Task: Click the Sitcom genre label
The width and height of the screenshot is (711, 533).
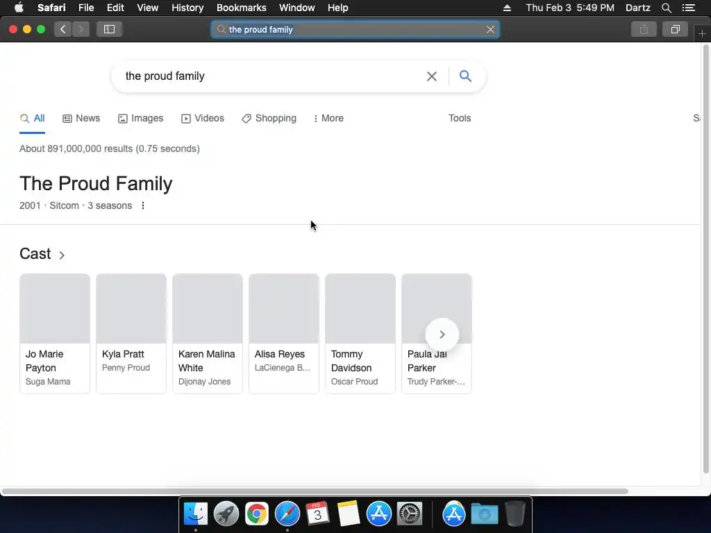Action: tap(64, 205)
